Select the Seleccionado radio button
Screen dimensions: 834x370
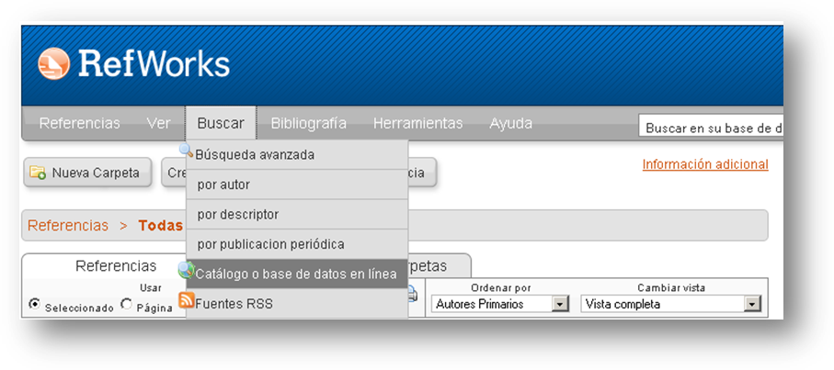tap(35, 304)
